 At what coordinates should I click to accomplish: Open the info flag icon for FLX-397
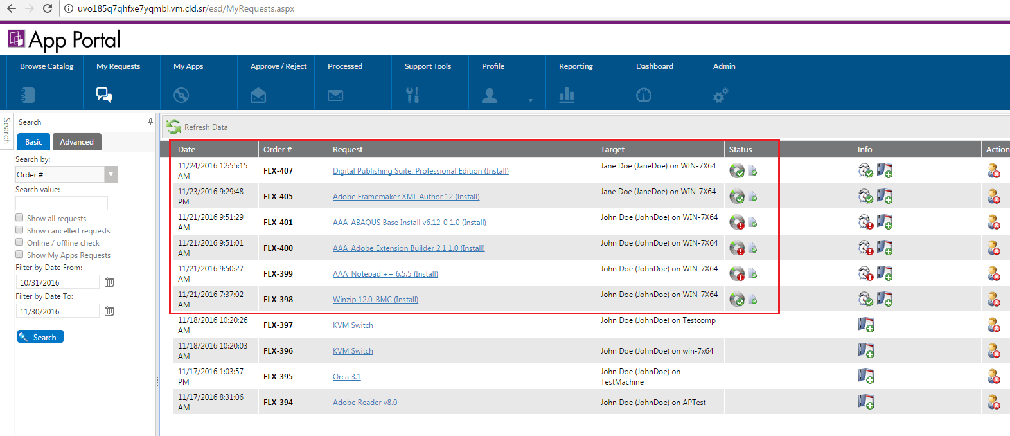(865, 325)
